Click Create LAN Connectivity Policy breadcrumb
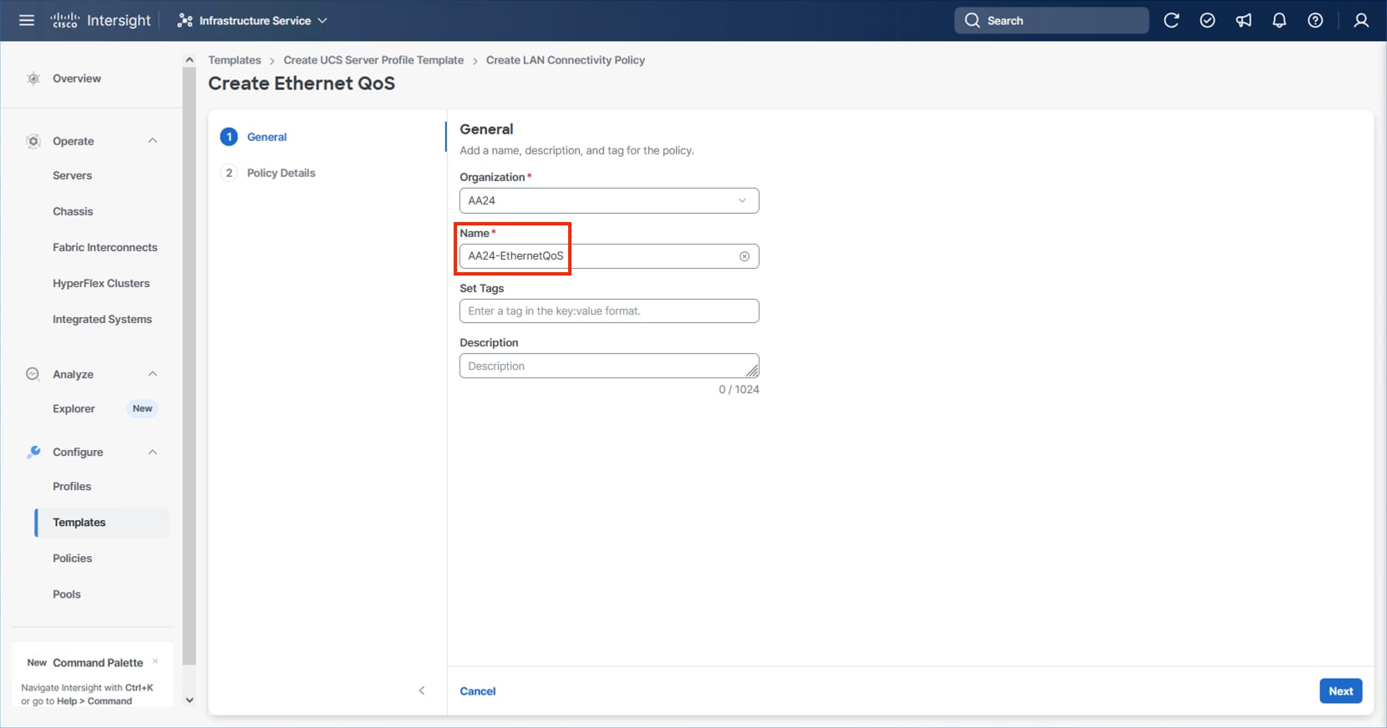 [566, 60]
